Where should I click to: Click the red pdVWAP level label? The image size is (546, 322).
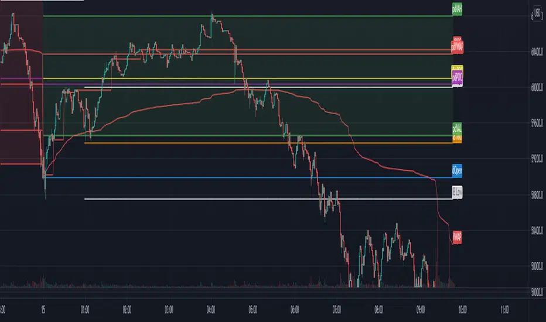[457, 47]
